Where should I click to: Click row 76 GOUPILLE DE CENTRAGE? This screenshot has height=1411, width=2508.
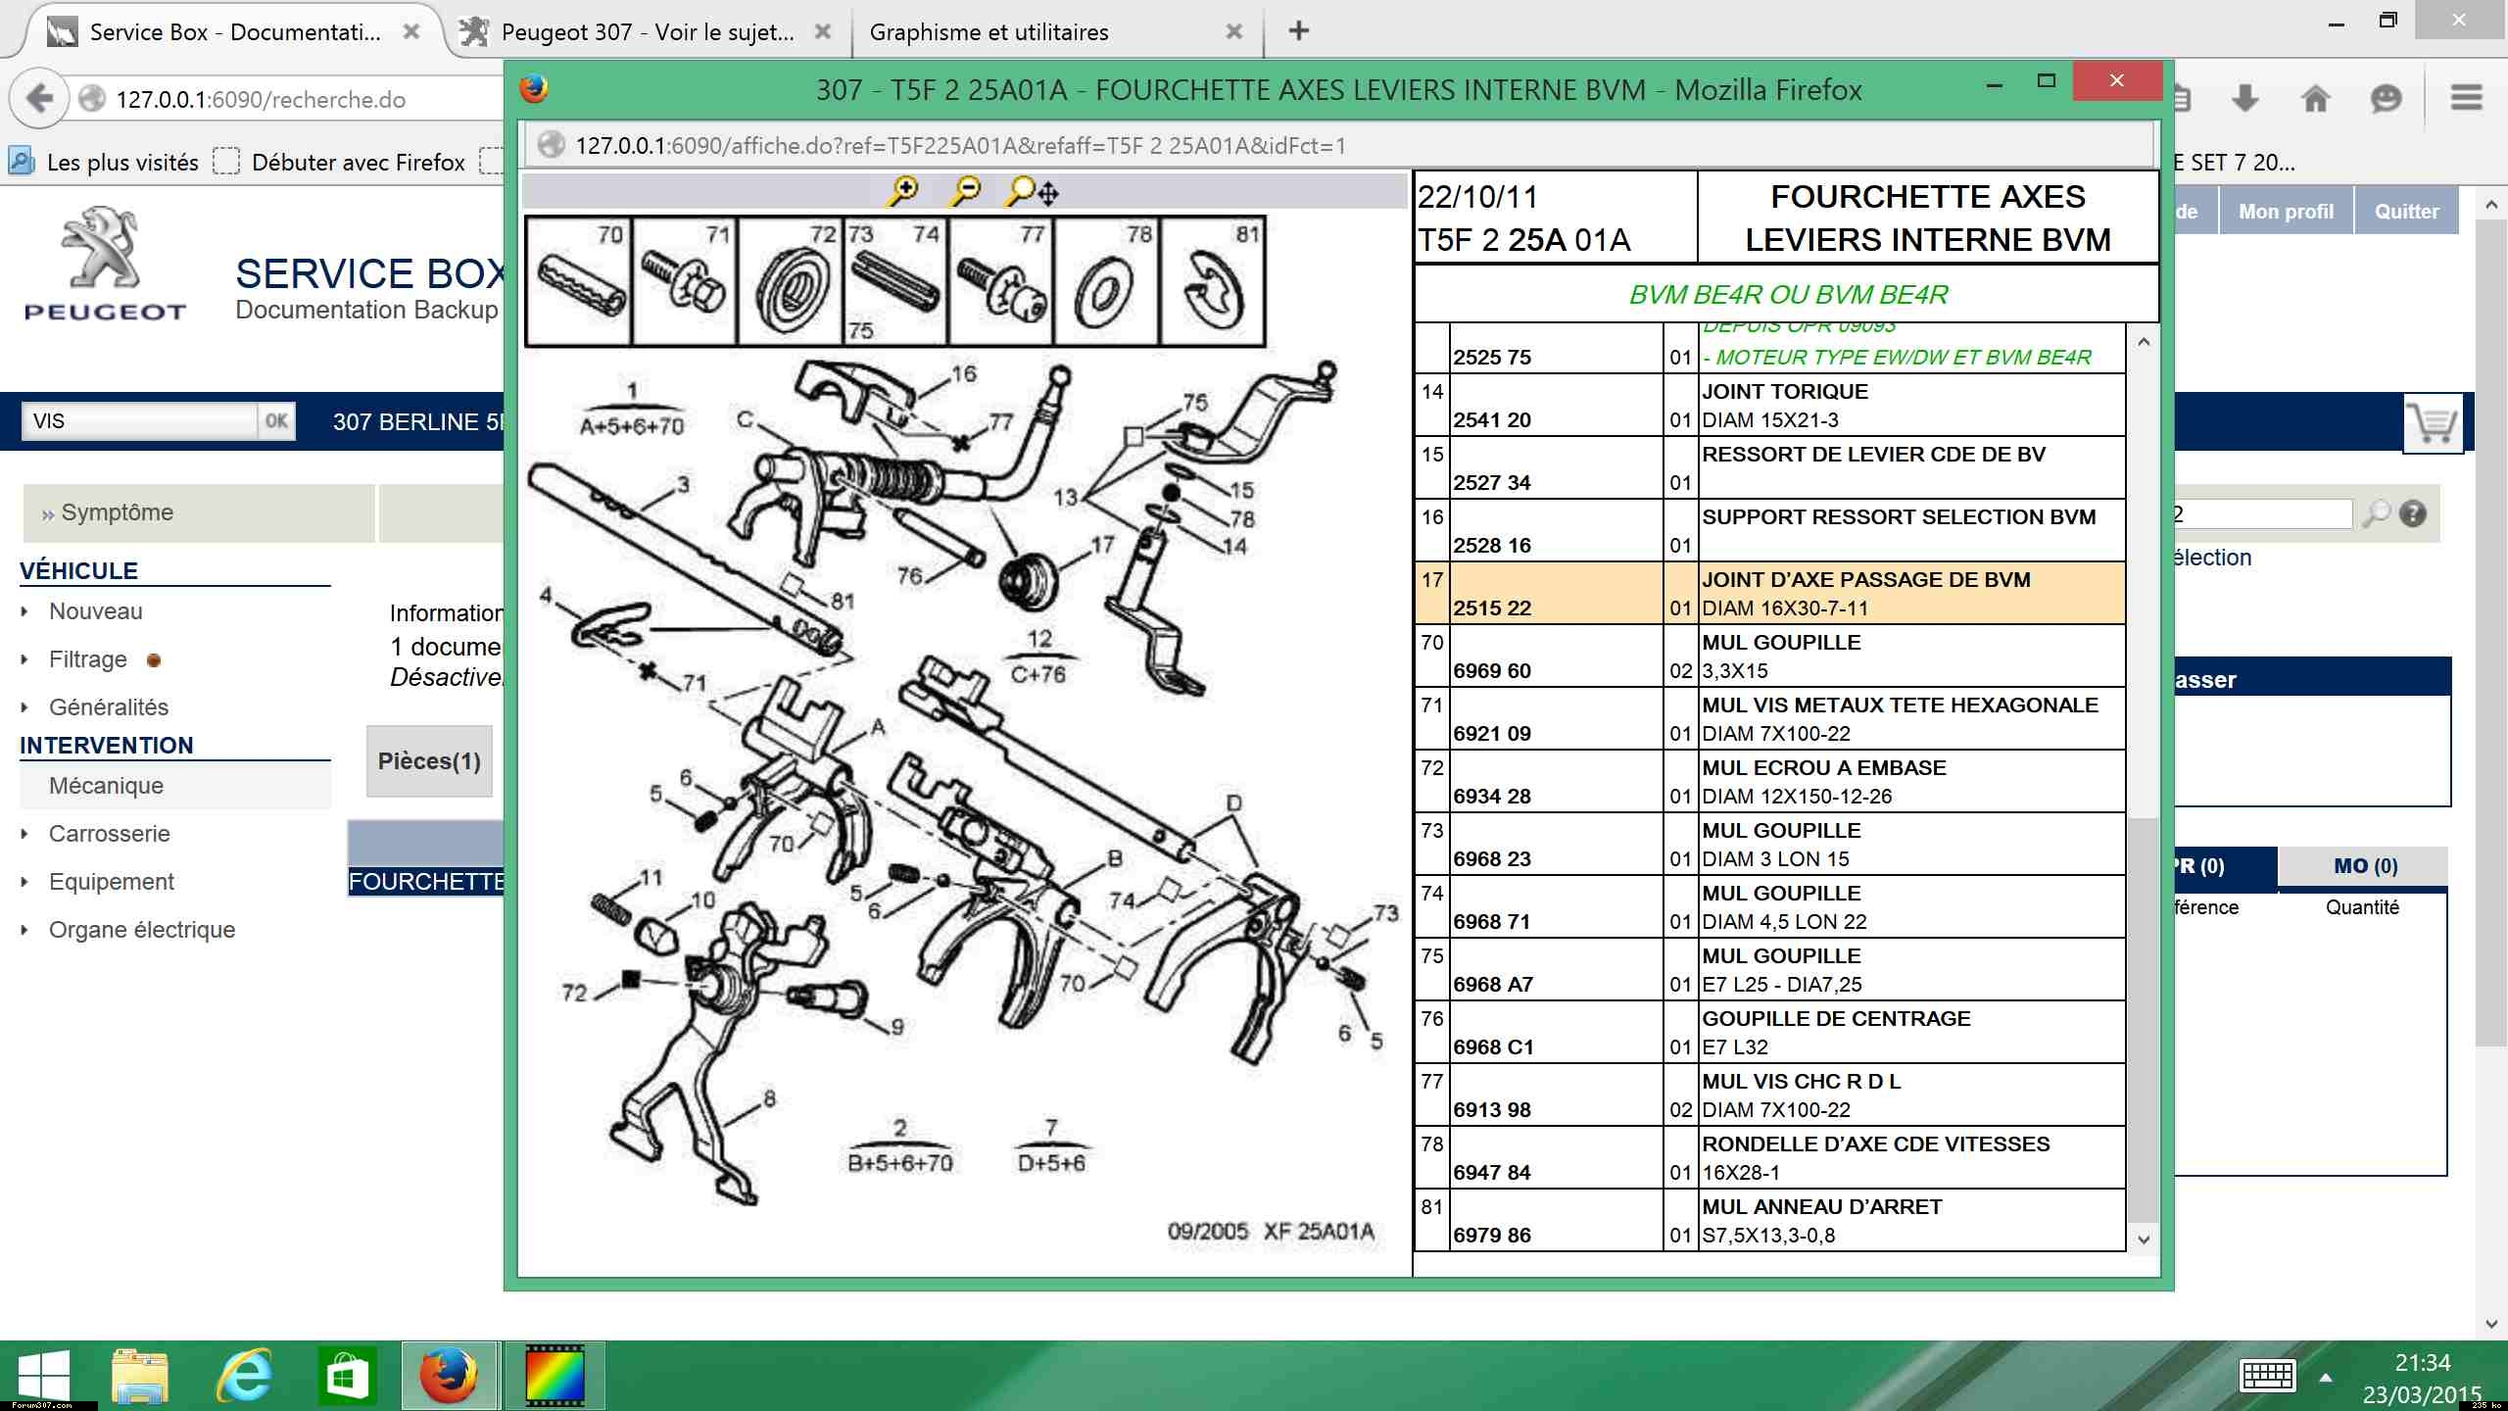1769,1032
